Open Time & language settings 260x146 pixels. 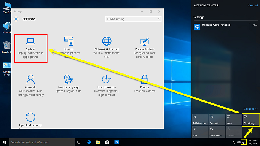(x=69, y=84)
